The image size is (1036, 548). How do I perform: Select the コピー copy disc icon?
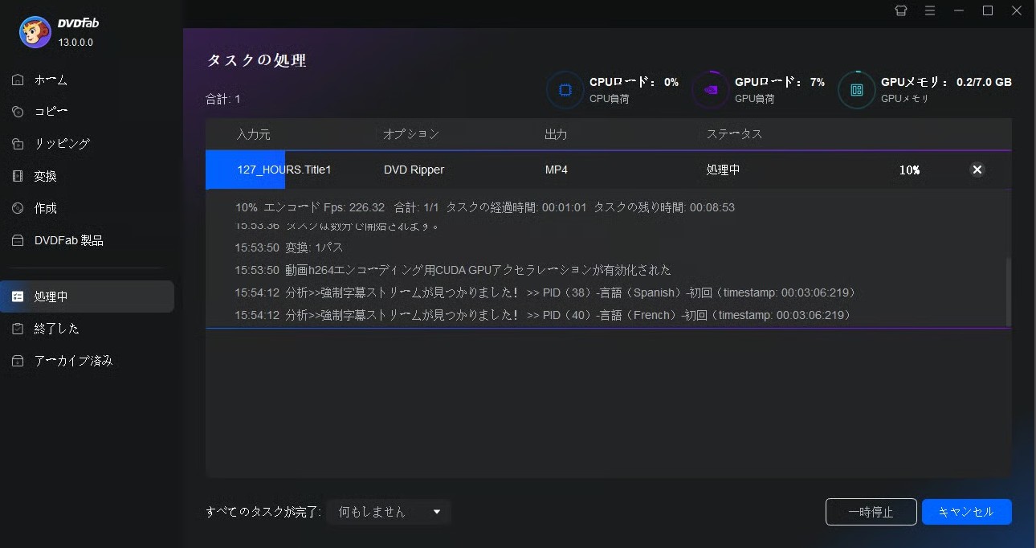click(x=18, y=112)
